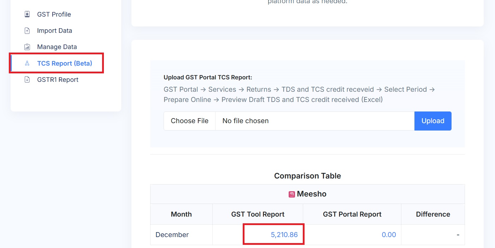The image size is (495, 248).
Task: Click the TCS Report hierarchy icon
Action: coord(27,63)
